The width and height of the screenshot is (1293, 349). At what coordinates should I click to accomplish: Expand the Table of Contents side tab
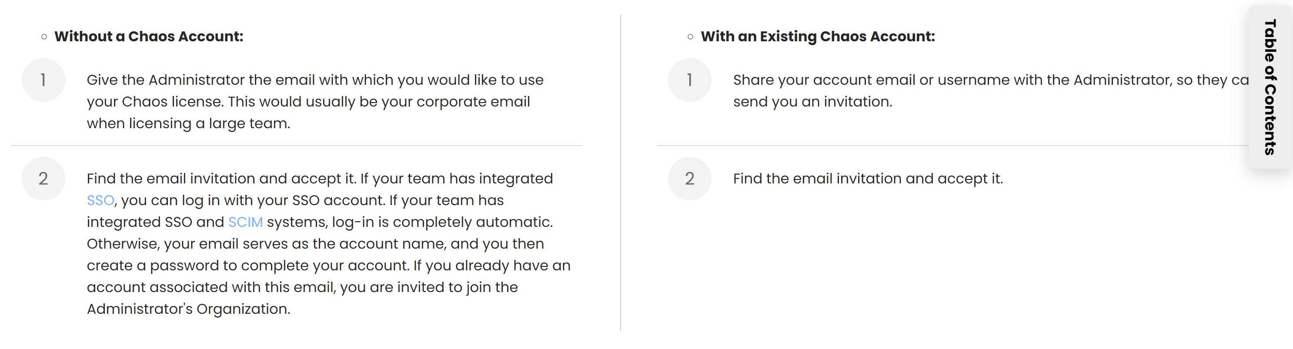1270,87
